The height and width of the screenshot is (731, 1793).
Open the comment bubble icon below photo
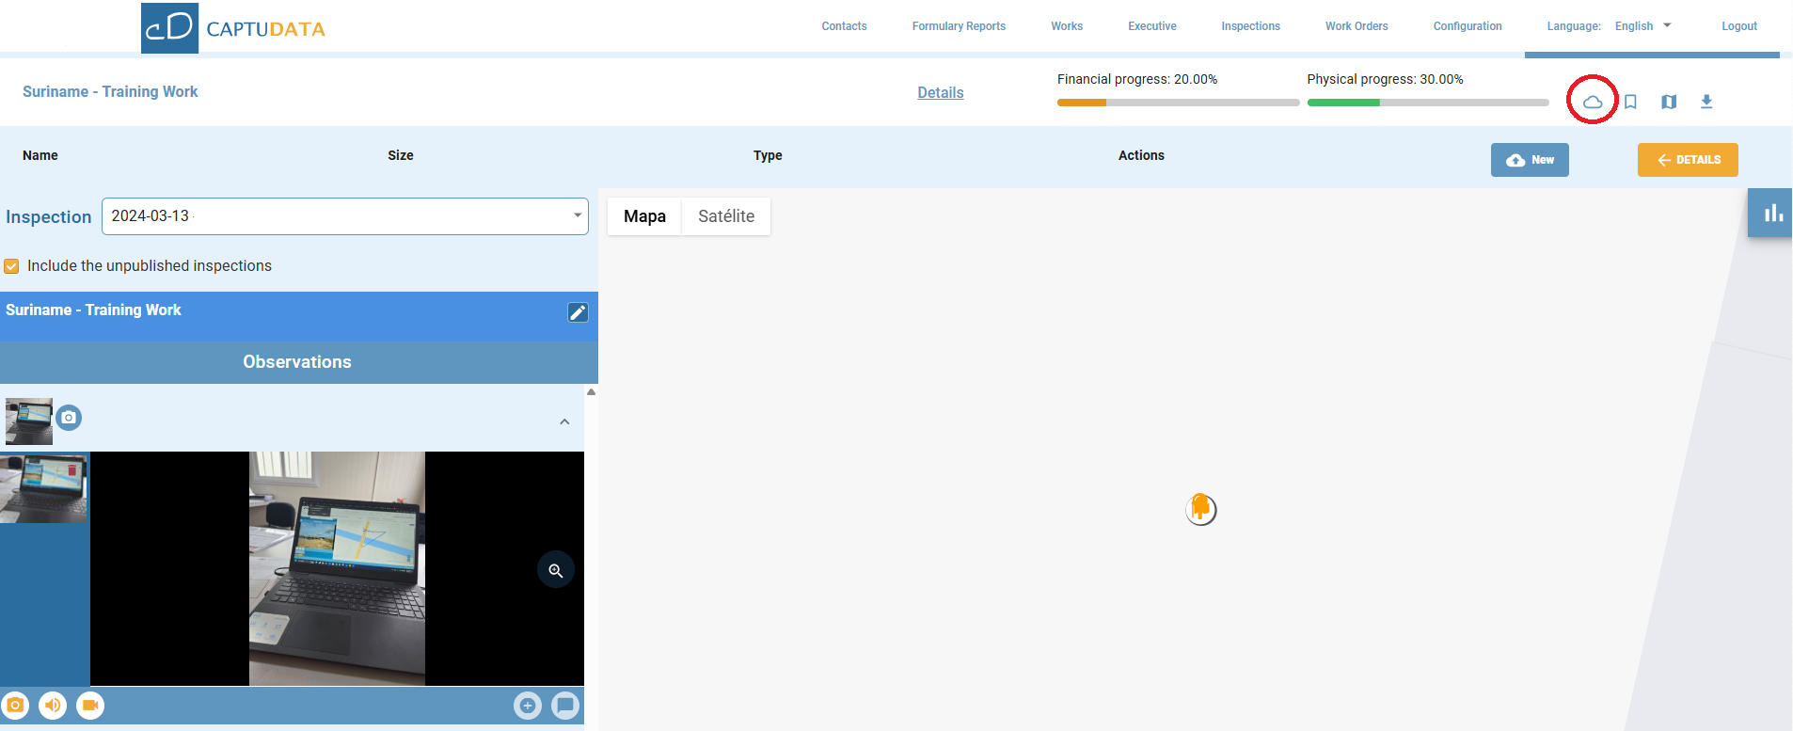click(x=564, y=705)
